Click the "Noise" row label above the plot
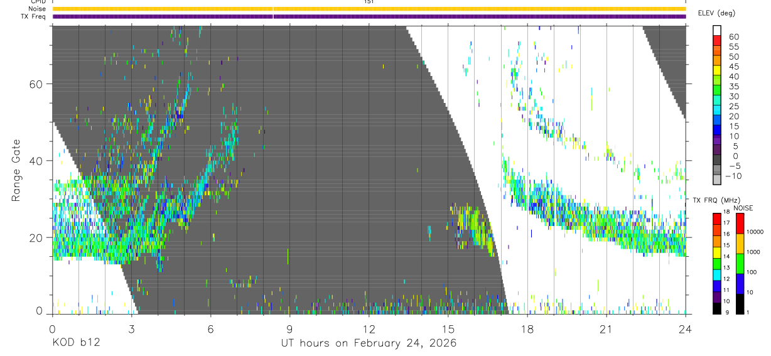 pyautogui.click(x=37, y=9)
